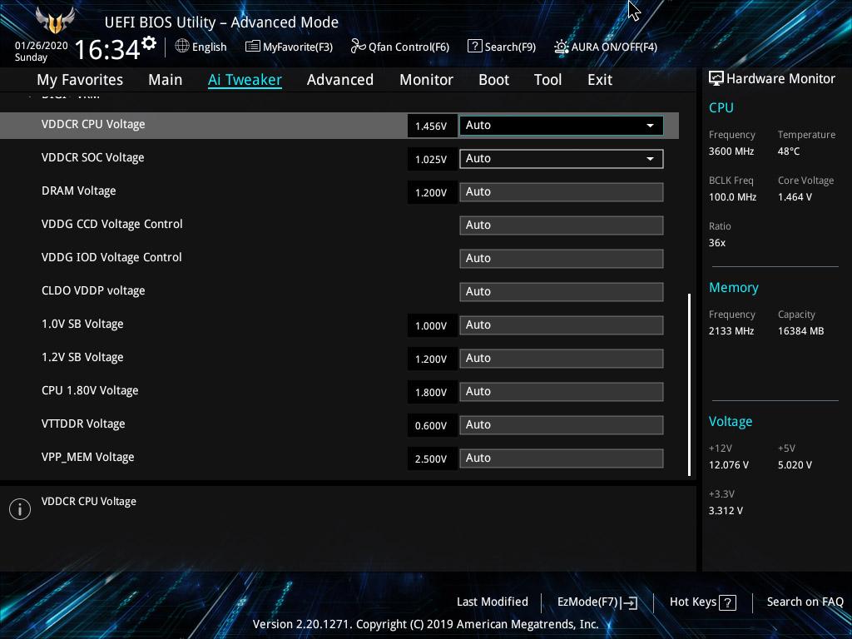Select the VTTDDR Voltage label

[x=83, y=424]
